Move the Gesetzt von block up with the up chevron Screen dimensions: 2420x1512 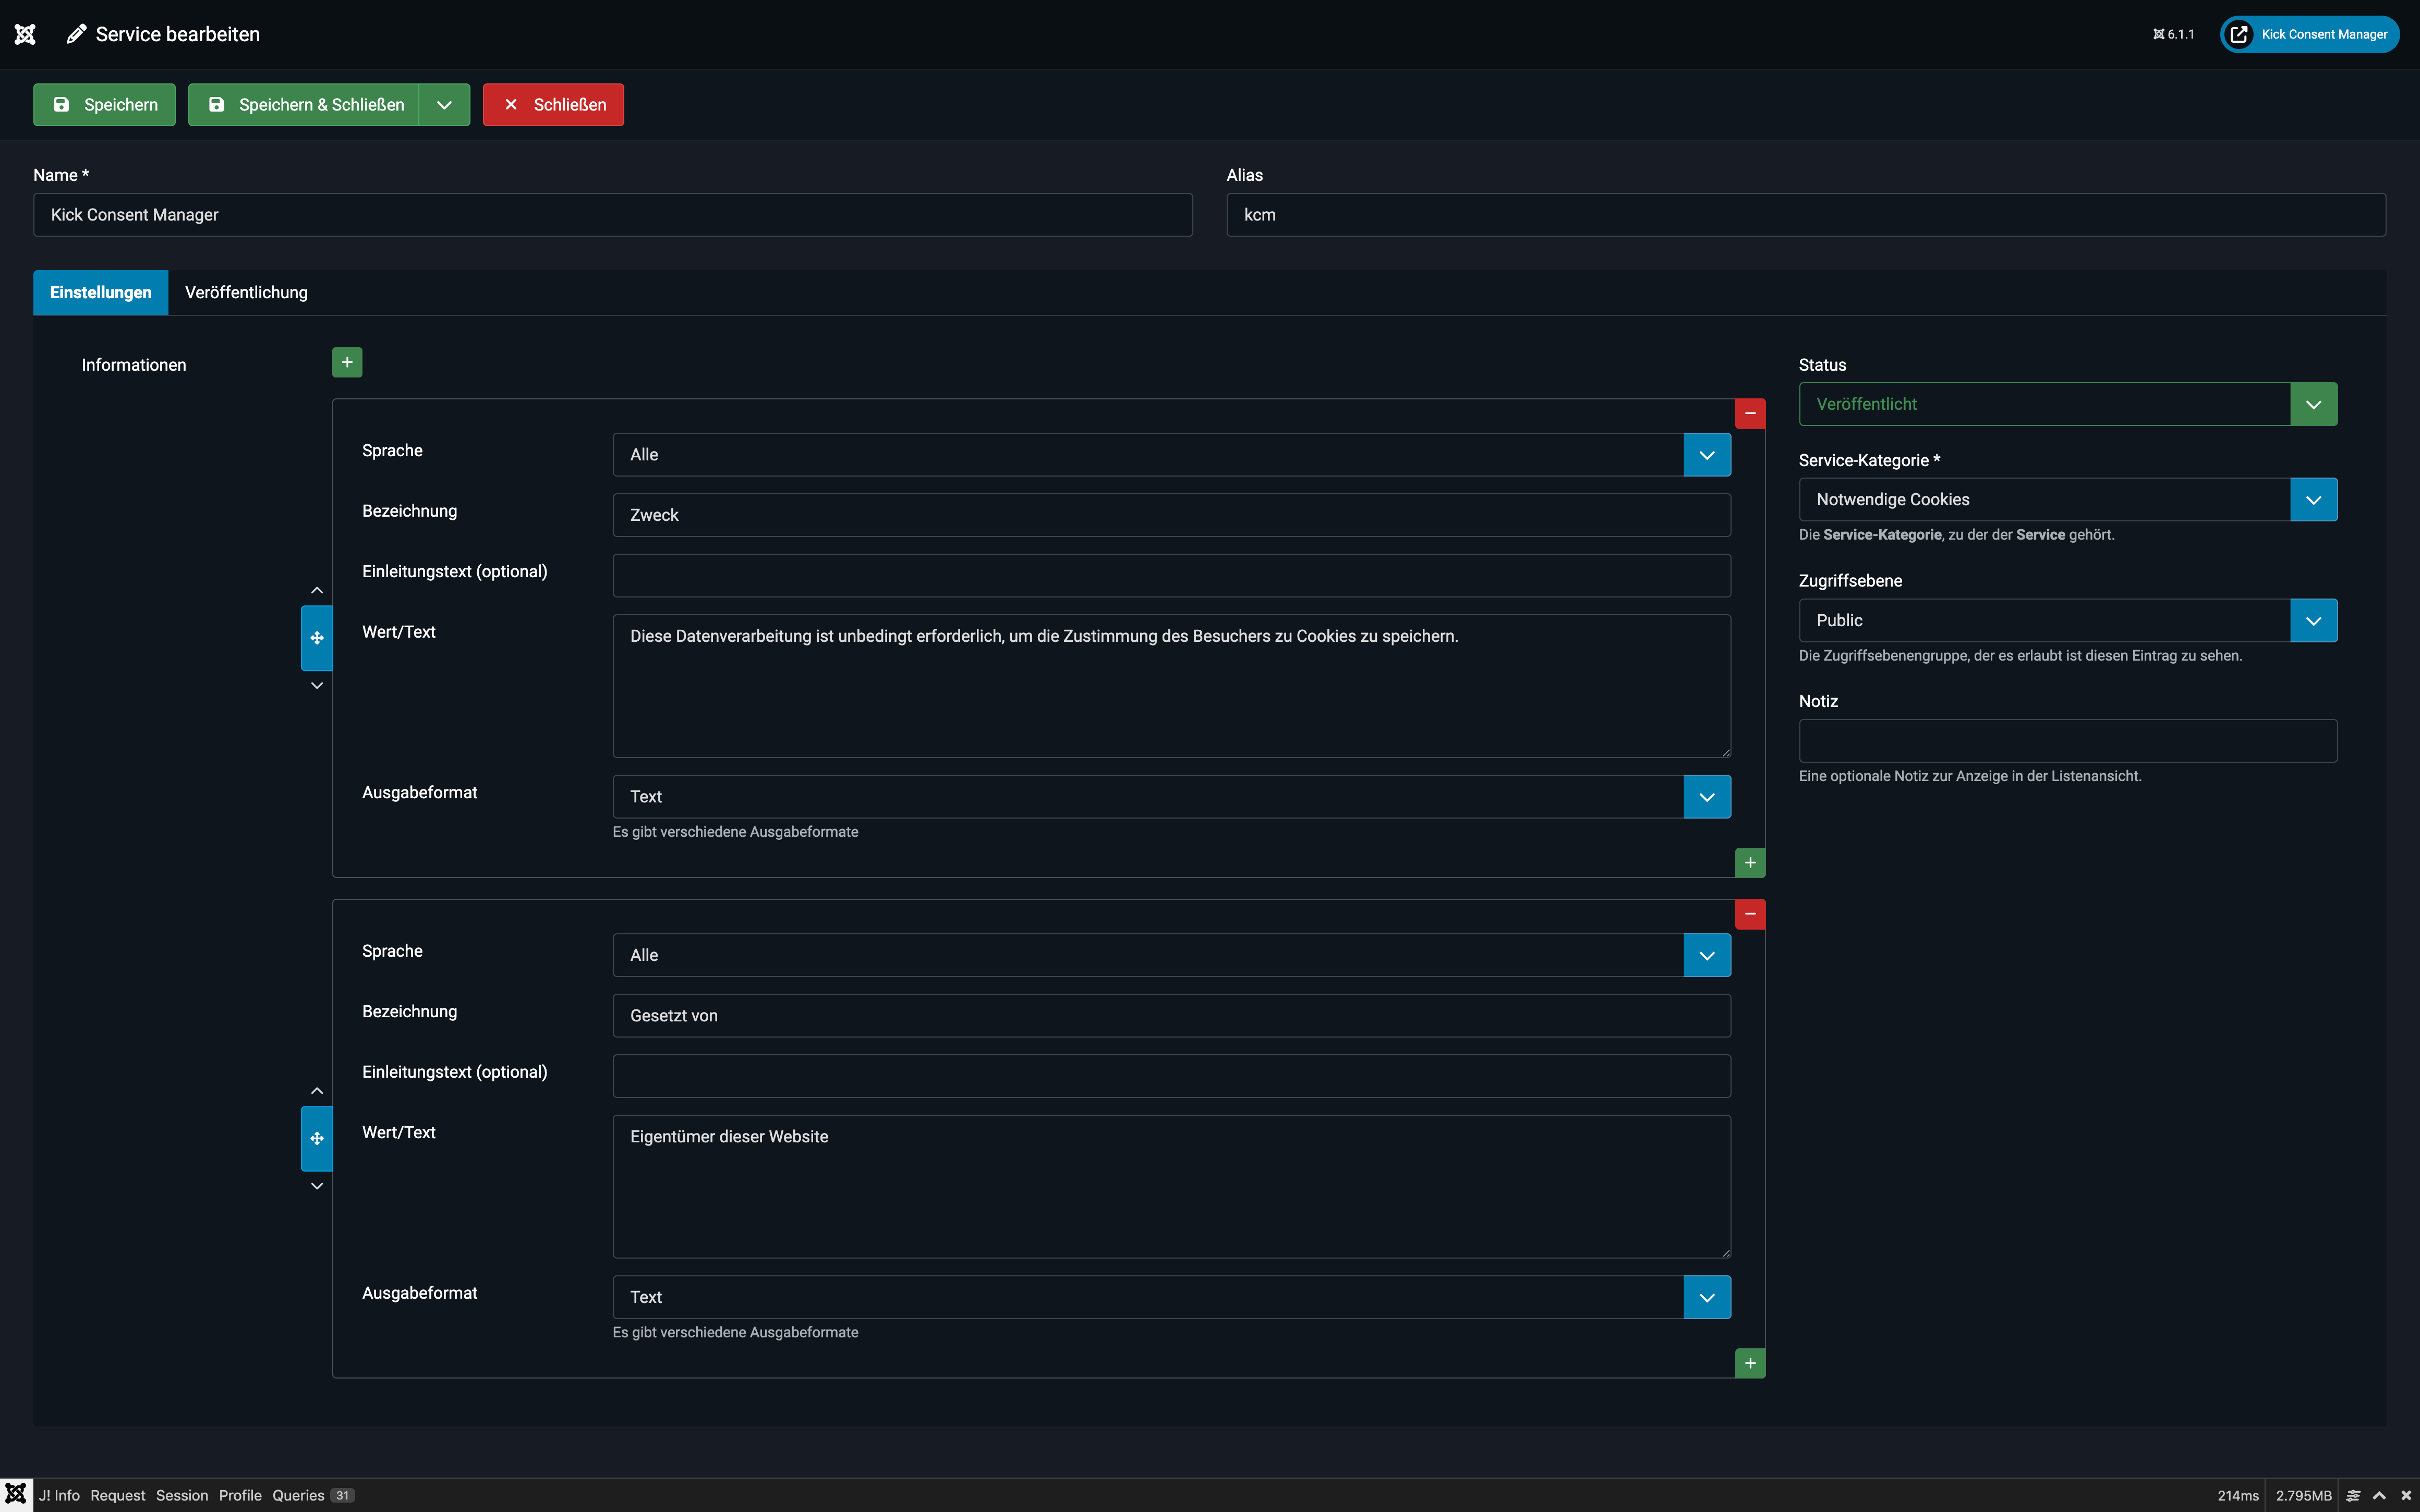(317, 1091)
